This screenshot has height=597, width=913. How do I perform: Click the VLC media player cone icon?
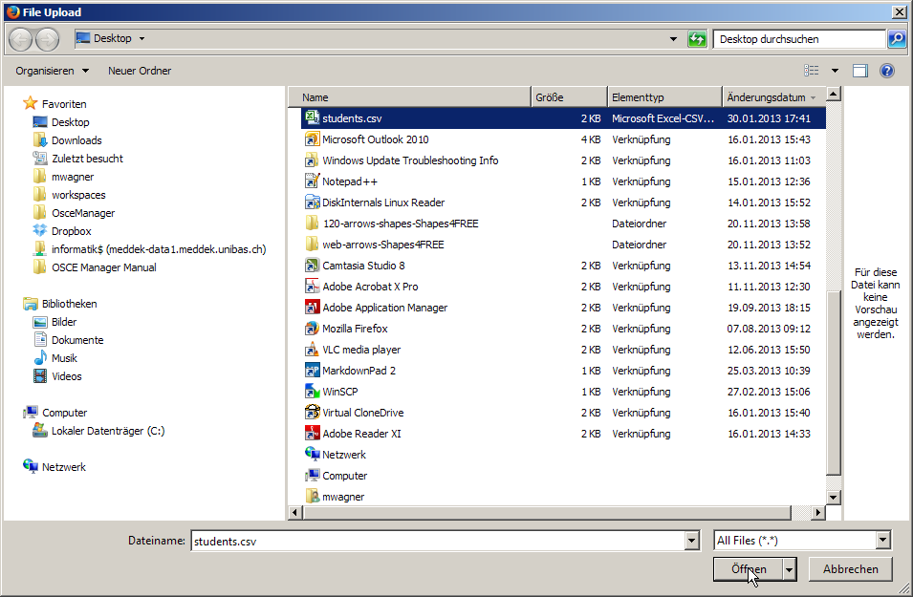[312, 349]
